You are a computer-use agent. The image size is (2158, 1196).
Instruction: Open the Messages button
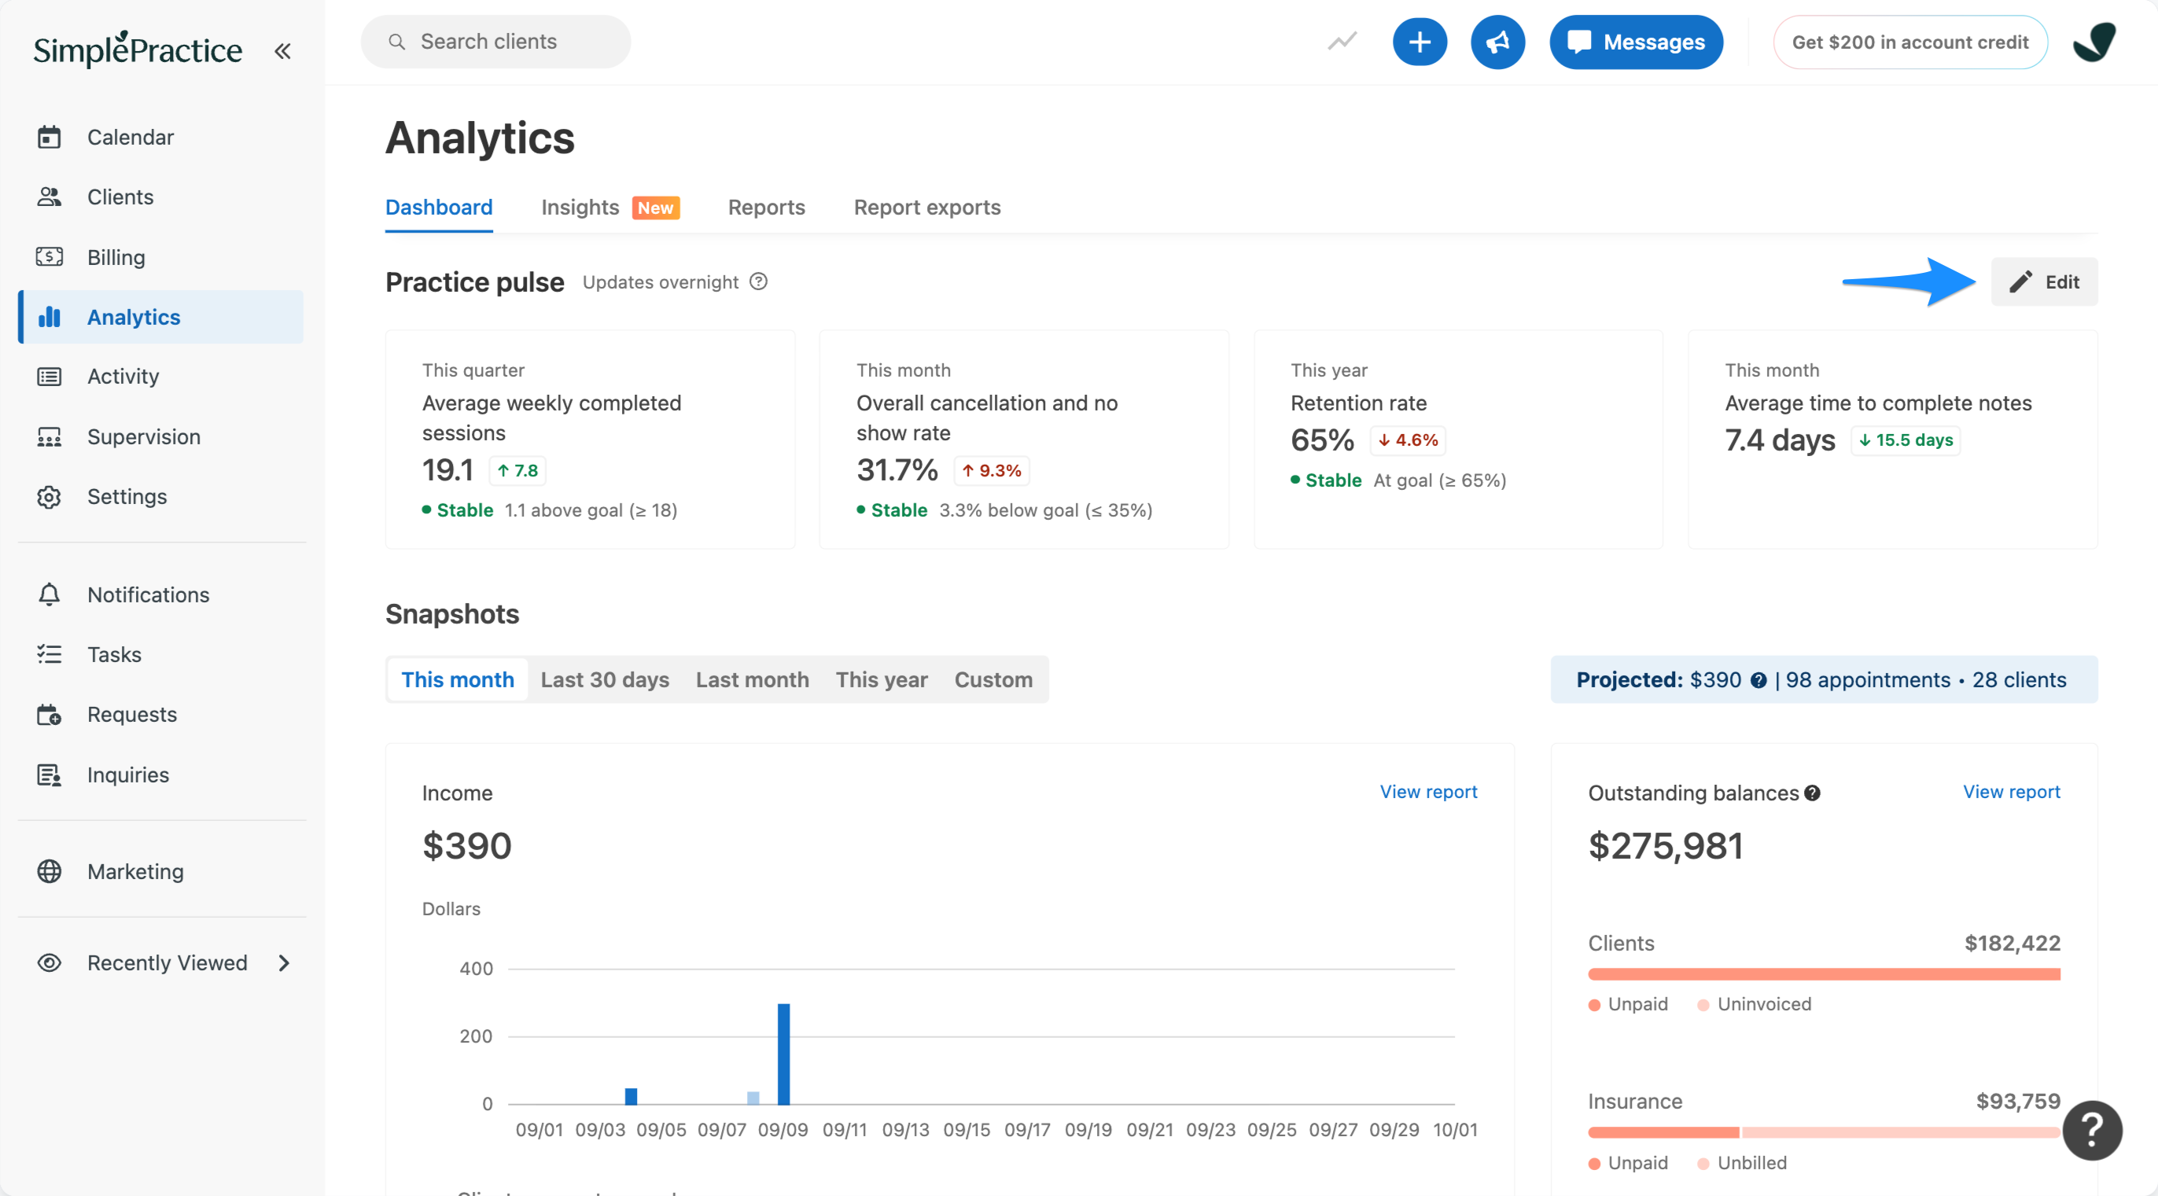point(1635,42)
